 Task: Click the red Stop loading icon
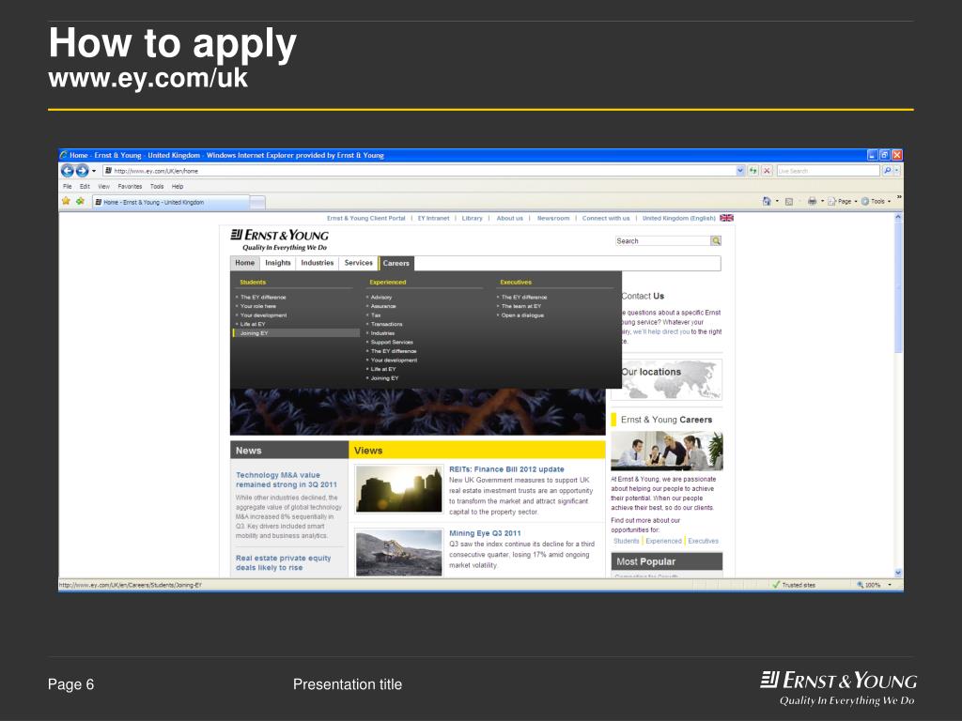coord(767,171)
